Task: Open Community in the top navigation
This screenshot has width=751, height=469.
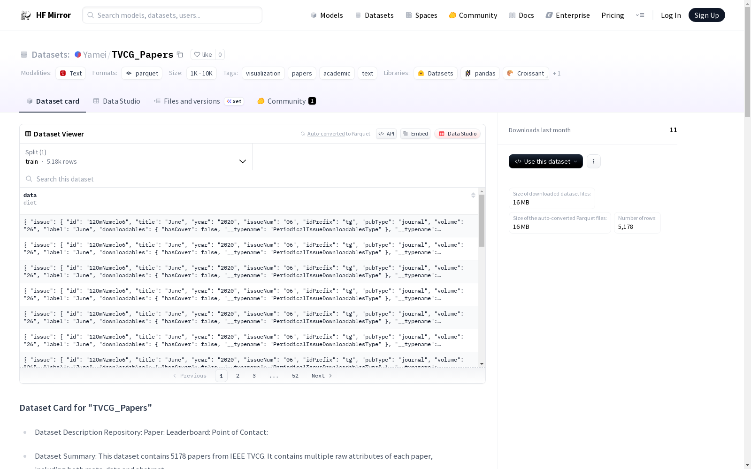Action: pyautogui.click(x=473, y=15)
